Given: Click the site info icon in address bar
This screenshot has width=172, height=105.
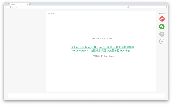Looking at the screenshot, I should click(x=16, y=7).
